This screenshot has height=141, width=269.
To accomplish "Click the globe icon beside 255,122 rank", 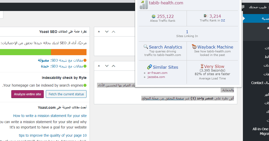I will [154, 16].
